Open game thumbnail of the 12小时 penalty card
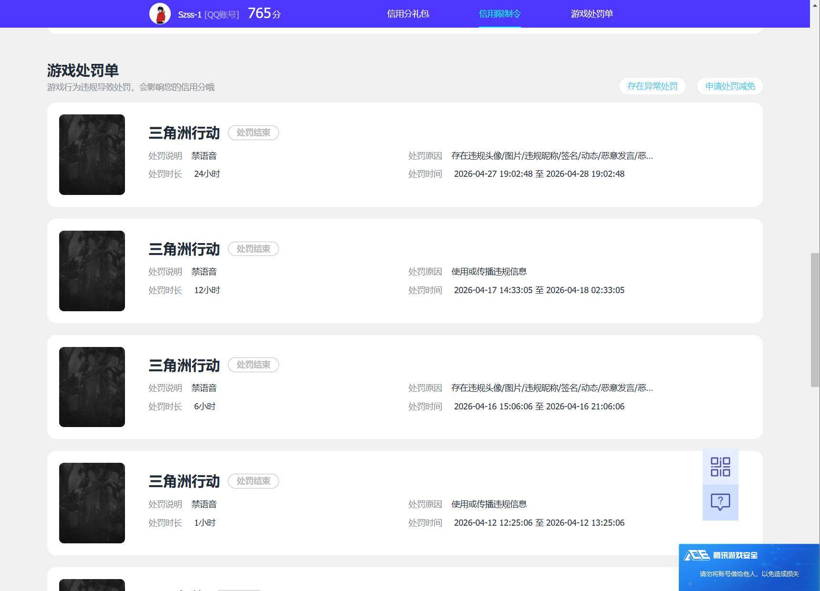The height and width of the screenshot is (591, 820). point(92,271)
